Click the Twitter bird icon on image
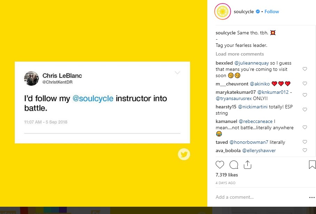This screenshot has width=316, height=214. [x=184, y=154]
